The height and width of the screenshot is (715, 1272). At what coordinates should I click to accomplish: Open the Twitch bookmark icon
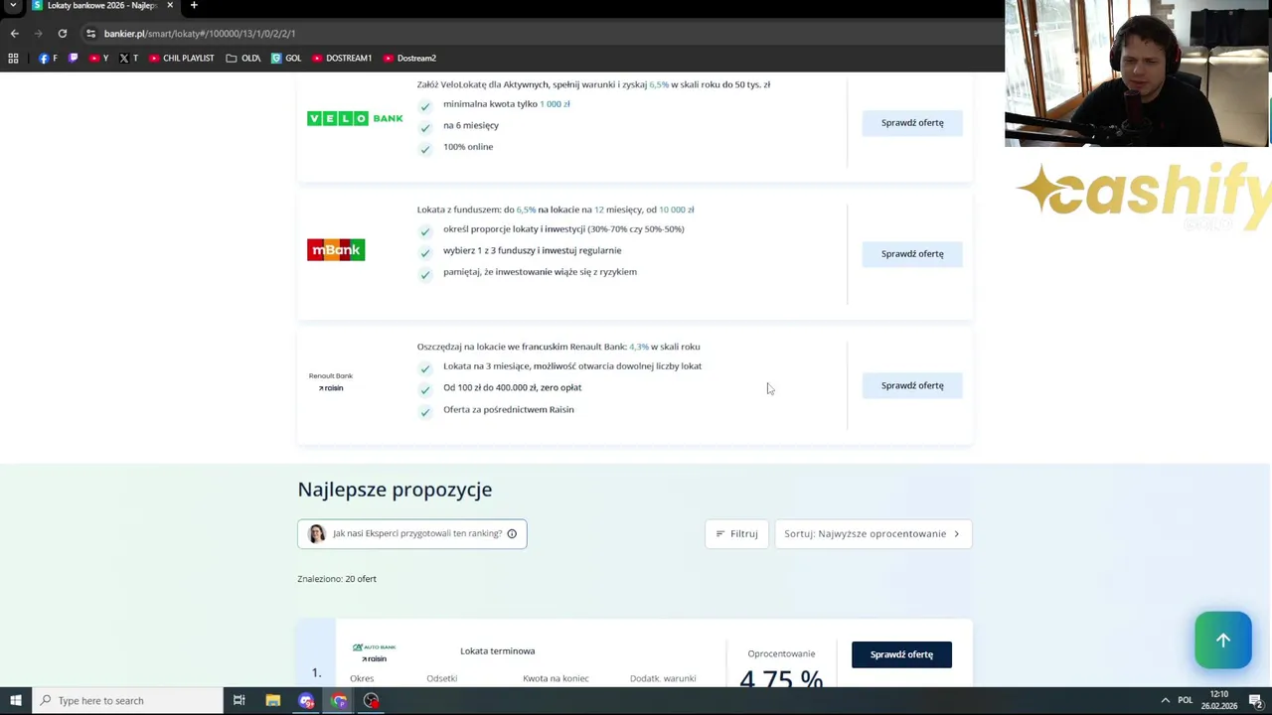point(73,58)
